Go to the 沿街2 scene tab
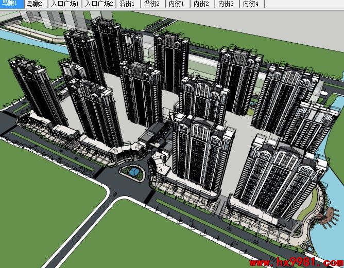The image size is (344, 268). pyautogui.click(x=153, y=4)
